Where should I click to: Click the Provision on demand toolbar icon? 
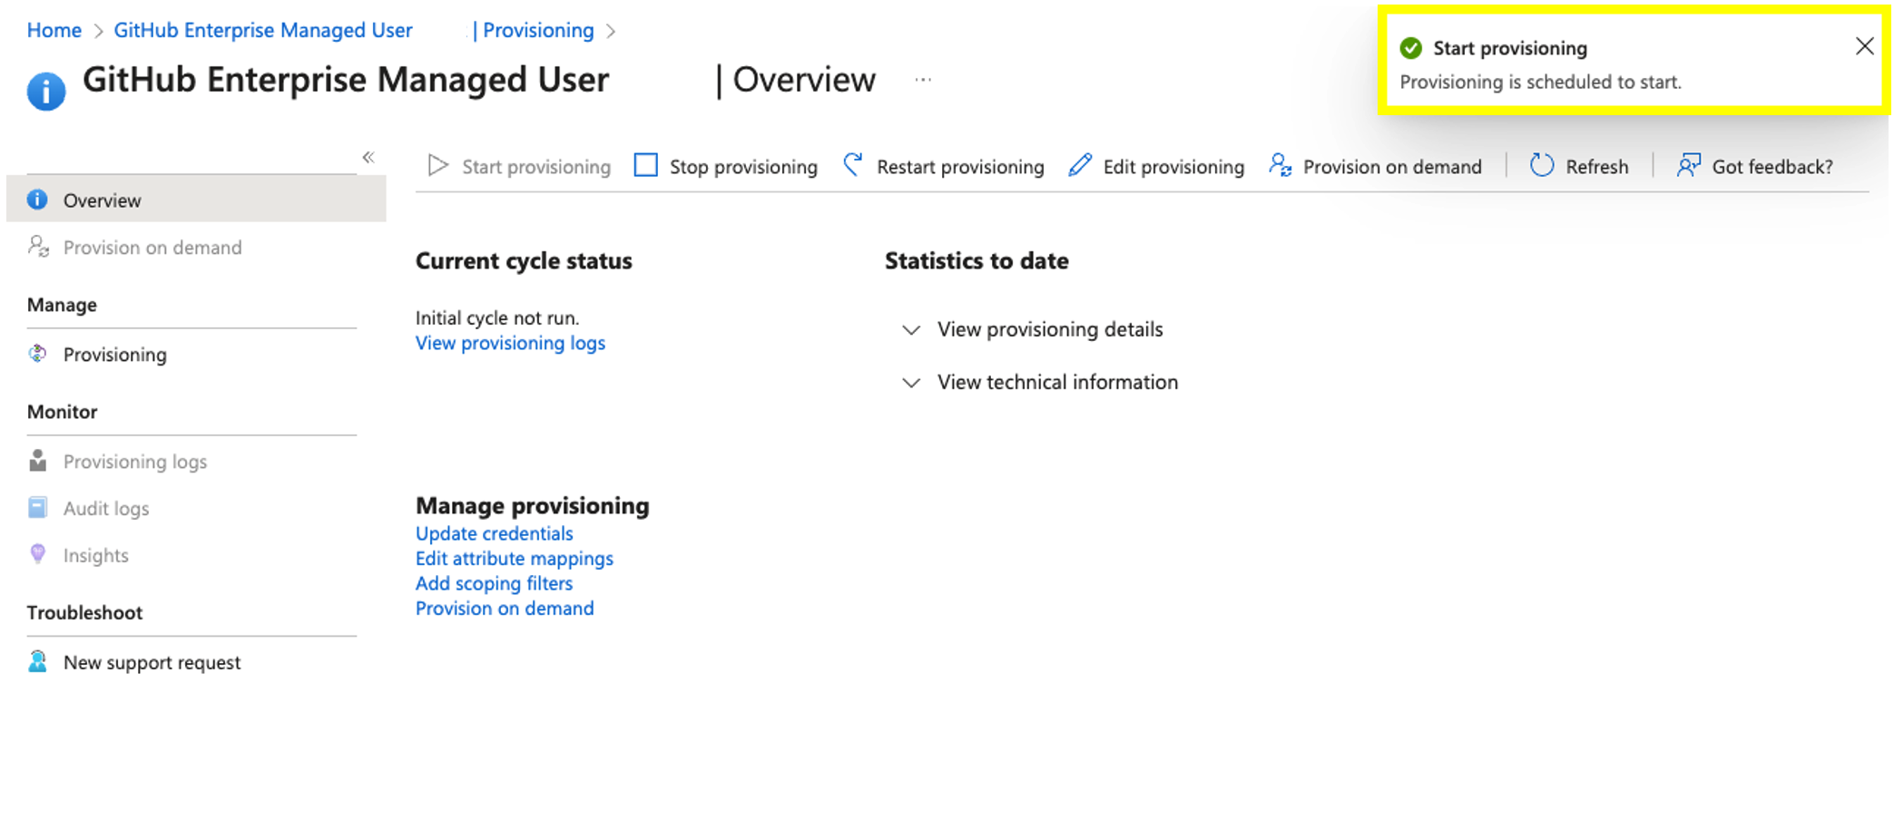click(1280, 166)
